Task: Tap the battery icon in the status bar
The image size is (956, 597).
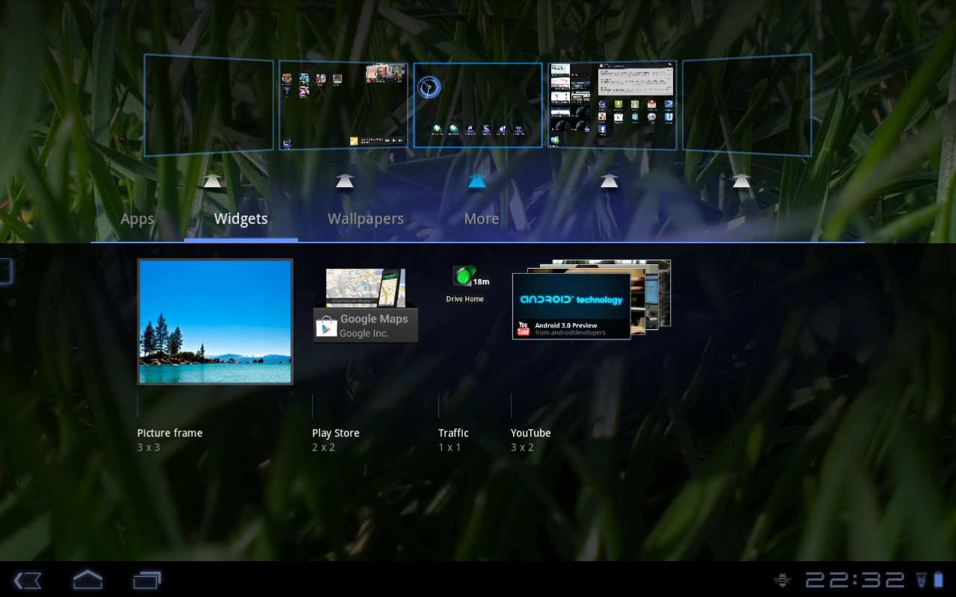Action: click(x=939, y=579)
